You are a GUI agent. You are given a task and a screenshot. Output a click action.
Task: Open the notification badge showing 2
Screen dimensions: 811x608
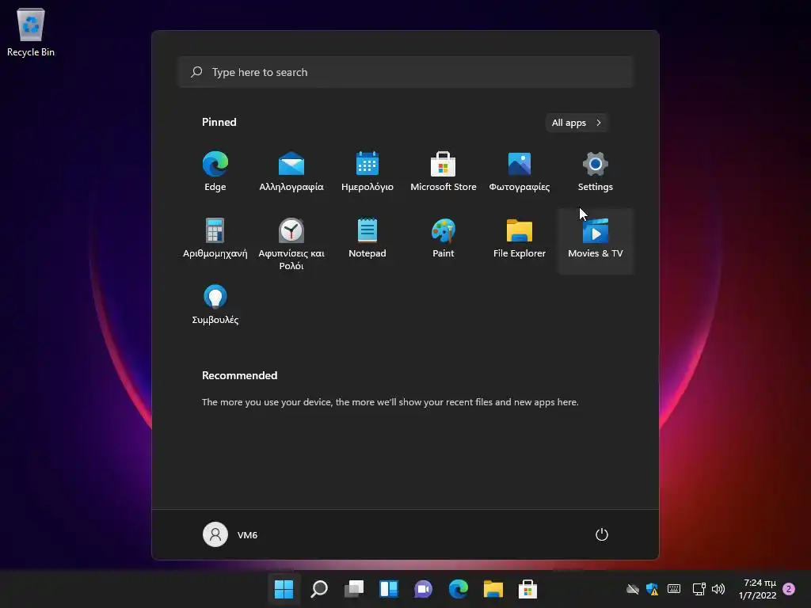click(789, 589)
